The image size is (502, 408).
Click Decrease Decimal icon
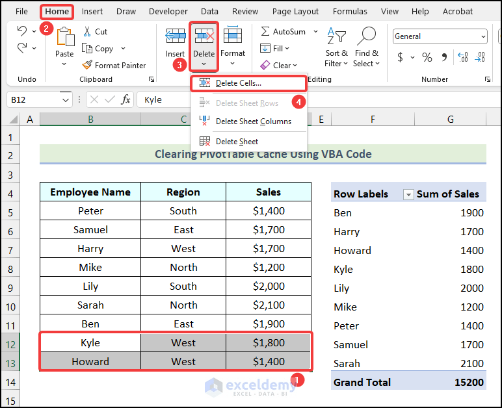(480, 57)
